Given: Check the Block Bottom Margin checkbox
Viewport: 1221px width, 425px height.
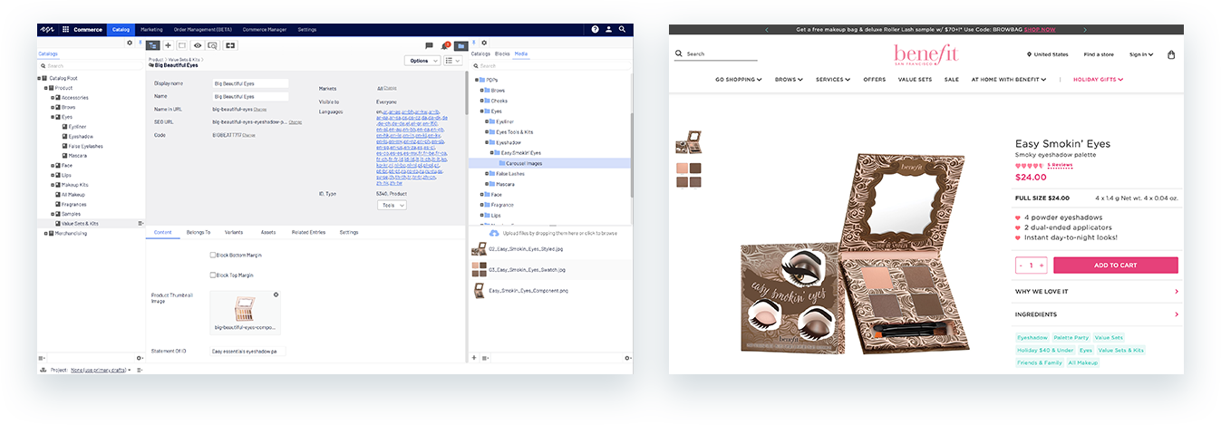Looking at the screenshot, I should [212, 255].
